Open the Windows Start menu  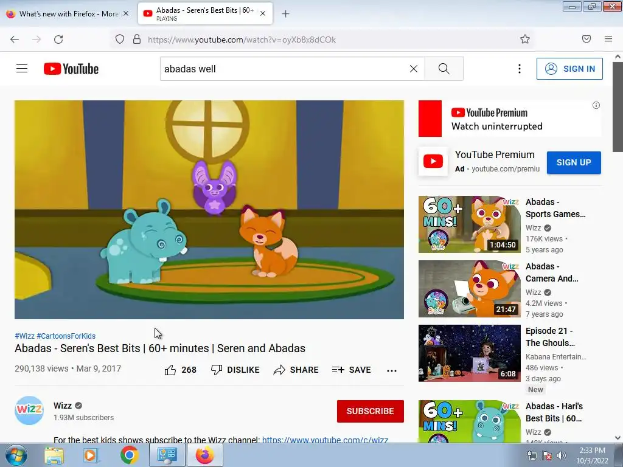15,455
